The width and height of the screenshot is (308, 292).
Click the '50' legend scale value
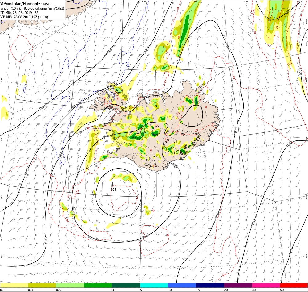[282, 290]
